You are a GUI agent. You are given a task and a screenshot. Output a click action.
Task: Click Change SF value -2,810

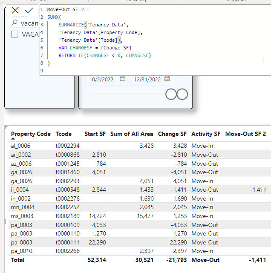pyautogui.click(x=179, y=155)
